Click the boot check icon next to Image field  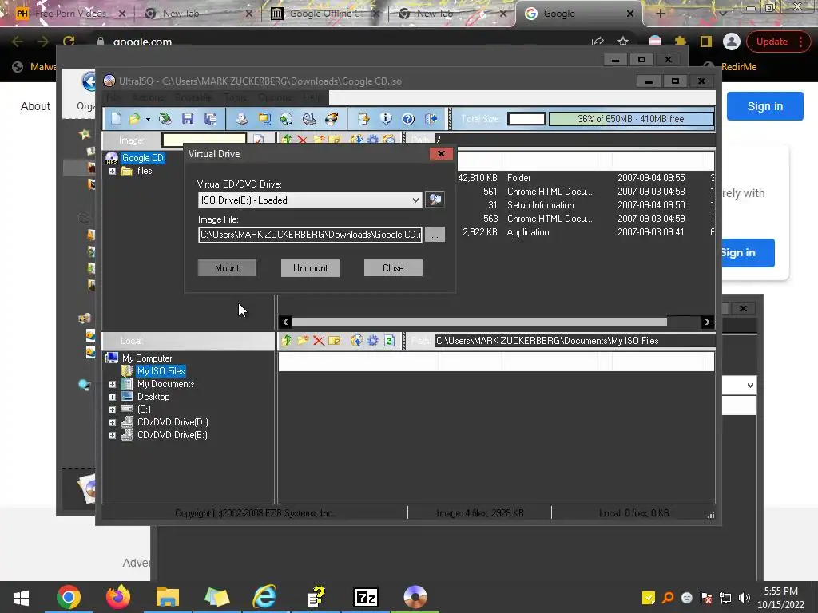[x=258, y=139]
